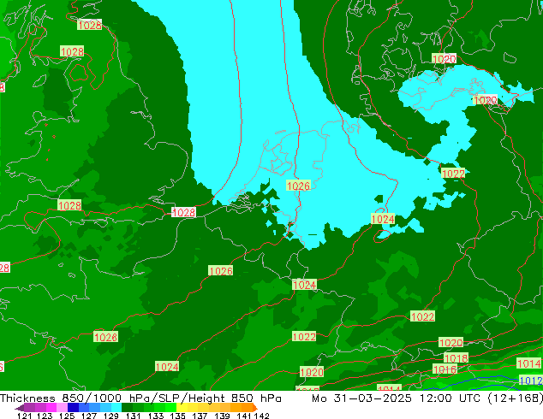Click the legend value '137'
The width and height of the screenshot is (543, 419).
[200, 416]
